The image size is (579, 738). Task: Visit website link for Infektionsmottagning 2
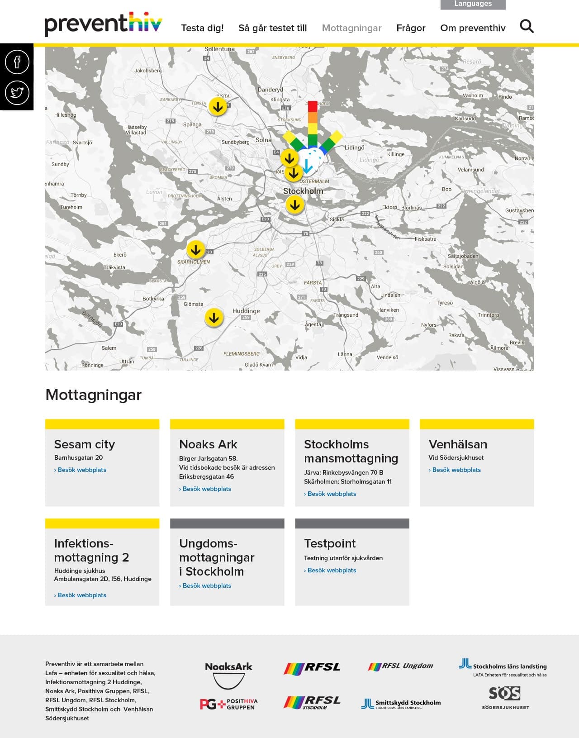[x=81, y=595]
